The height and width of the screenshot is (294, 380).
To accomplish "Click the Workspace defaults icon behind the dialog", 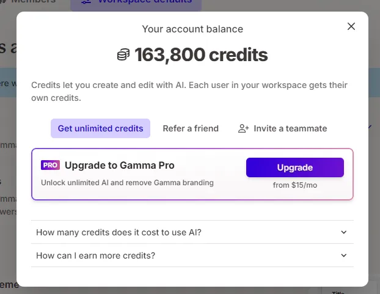I will (x=86, y=1).
